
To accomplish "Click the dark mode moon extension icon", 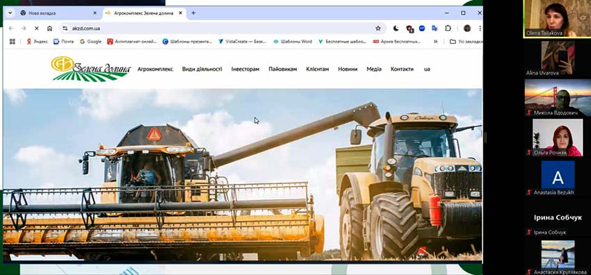I will (x=396, y=28).
